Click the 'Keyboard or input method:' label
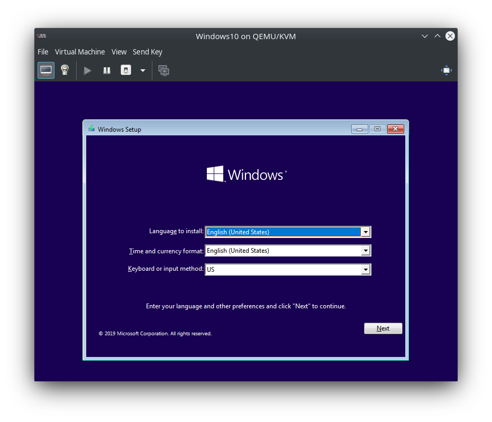 click(166, 269)
